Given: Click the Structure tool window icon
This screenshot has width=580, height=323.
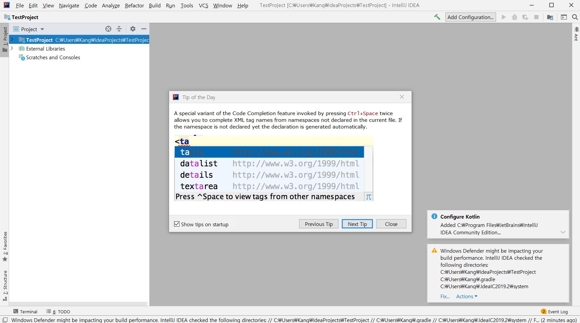Looking at the screenshot, I should pos(5,299).
